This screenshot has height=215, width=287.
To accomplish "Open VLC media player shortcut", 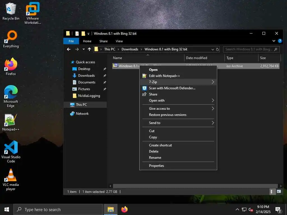I will tap(11, 179).
